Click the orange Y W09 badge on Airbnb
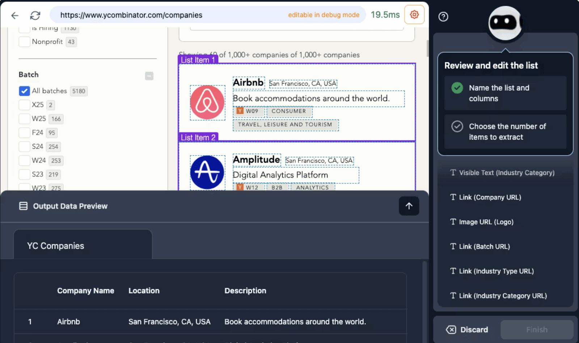The image size is (579, 343). [x=249, y=111]
